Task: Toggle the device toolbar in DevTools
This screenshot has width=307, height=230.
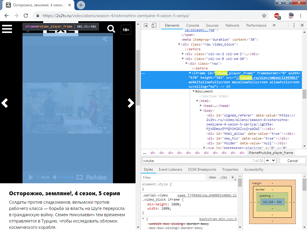Action: pos(153,25)
